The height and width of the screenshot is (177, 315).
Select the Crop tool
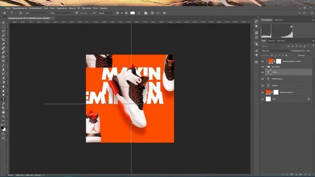pyautogui.click(x=3, y=39)
